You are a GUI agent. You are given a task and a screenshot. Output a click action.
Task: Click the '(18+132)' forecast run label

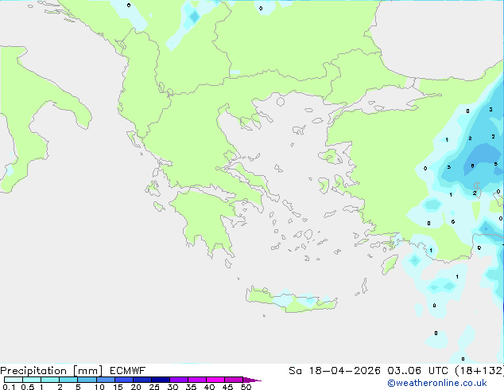pyautogui.click(x=479, y=371)
